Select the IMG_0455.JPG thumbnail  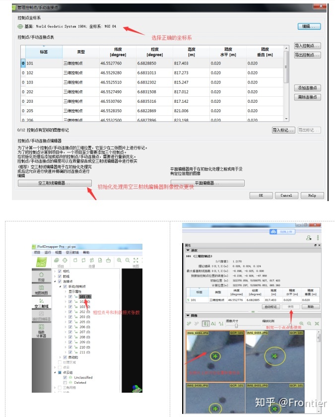pos(274,356)
